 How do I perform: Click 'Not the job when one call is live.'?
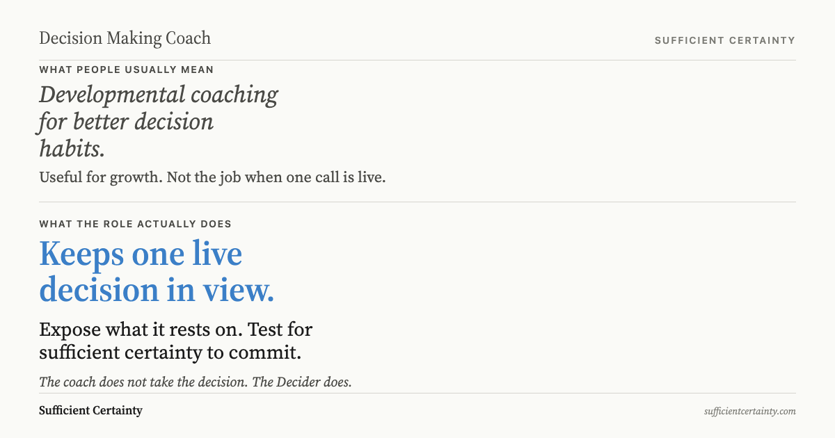tap(276, 177)
